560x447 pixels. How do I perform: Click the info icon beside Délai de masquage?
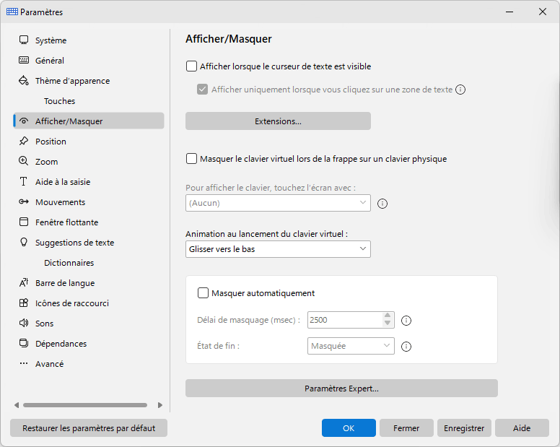[406, 321]
